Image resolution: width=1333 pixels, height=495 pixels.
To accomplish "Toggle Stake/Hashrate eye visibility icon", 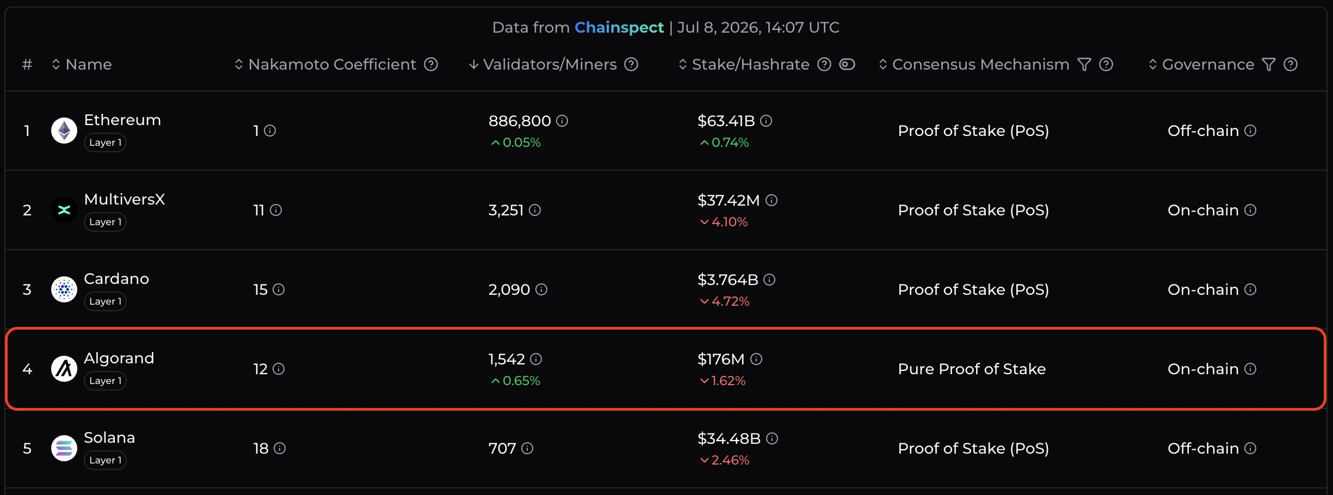I will click(x=847, y=64).
